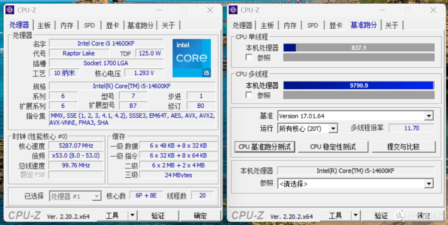Click 工具 button in left window
This screenshot has width=448, height=225.
coord(112,215)
